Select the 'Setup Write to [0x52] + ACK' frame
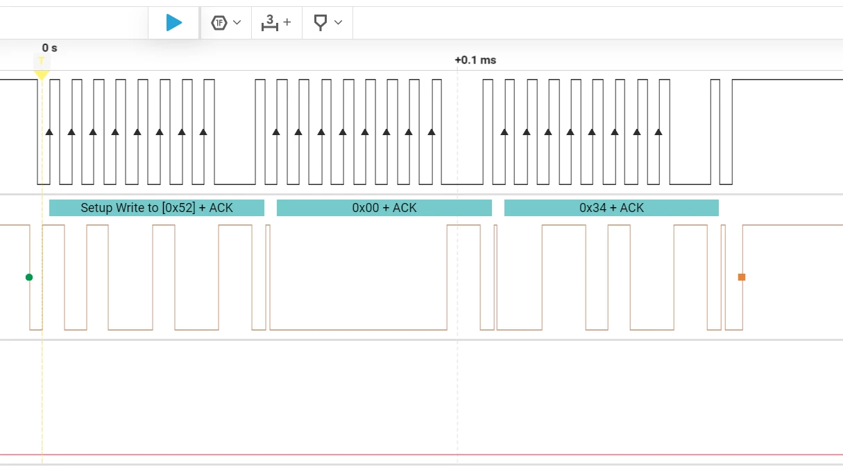Viewport: 843px width, 476px height. [157, 208]
